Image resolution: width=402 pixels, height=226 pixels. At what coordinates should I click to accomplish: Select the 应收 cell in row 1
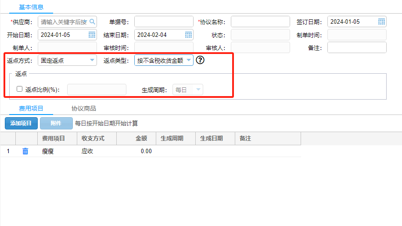[x=97, y=151]
